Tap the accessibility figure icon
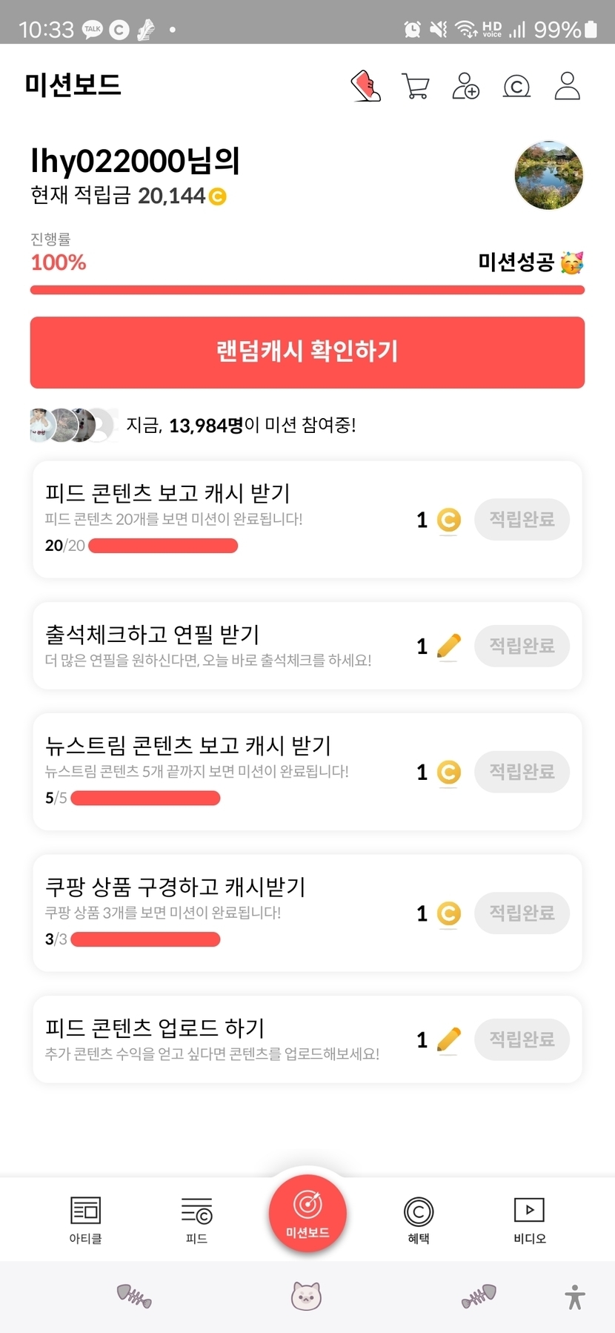This screenshot has height=1333, width=615. tap(575, 1297)
